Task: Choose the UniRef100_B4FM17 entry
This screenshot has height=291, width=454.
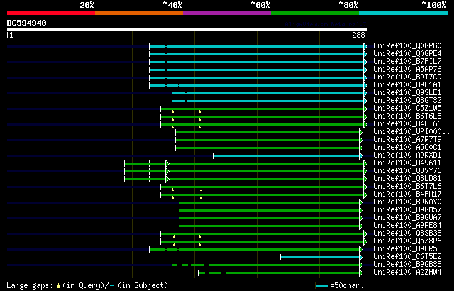Action: tap(407, 194)
